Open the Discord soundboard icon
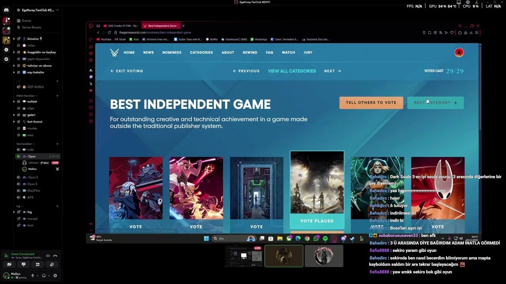 tap(52, 265)
